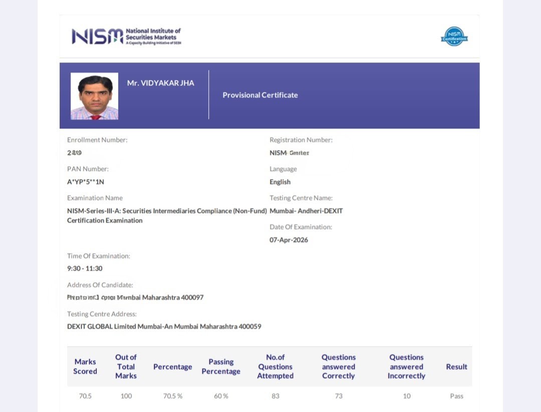
Task: Click the Questions answered Correctly value 73
Action: click(x=339, y=395)
